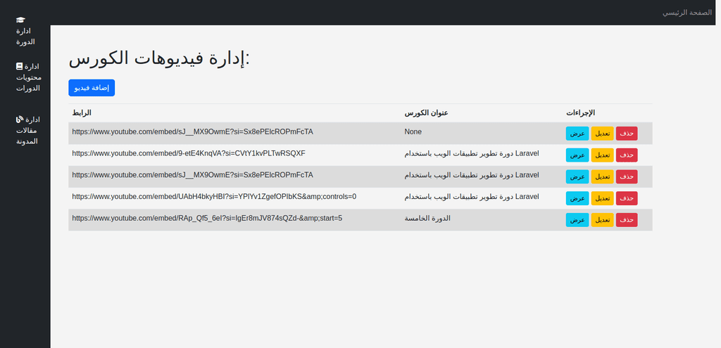The width and height of the screenshot is (721, 348).
Task: Click تعديل for the row with course None
Action: 603,133
